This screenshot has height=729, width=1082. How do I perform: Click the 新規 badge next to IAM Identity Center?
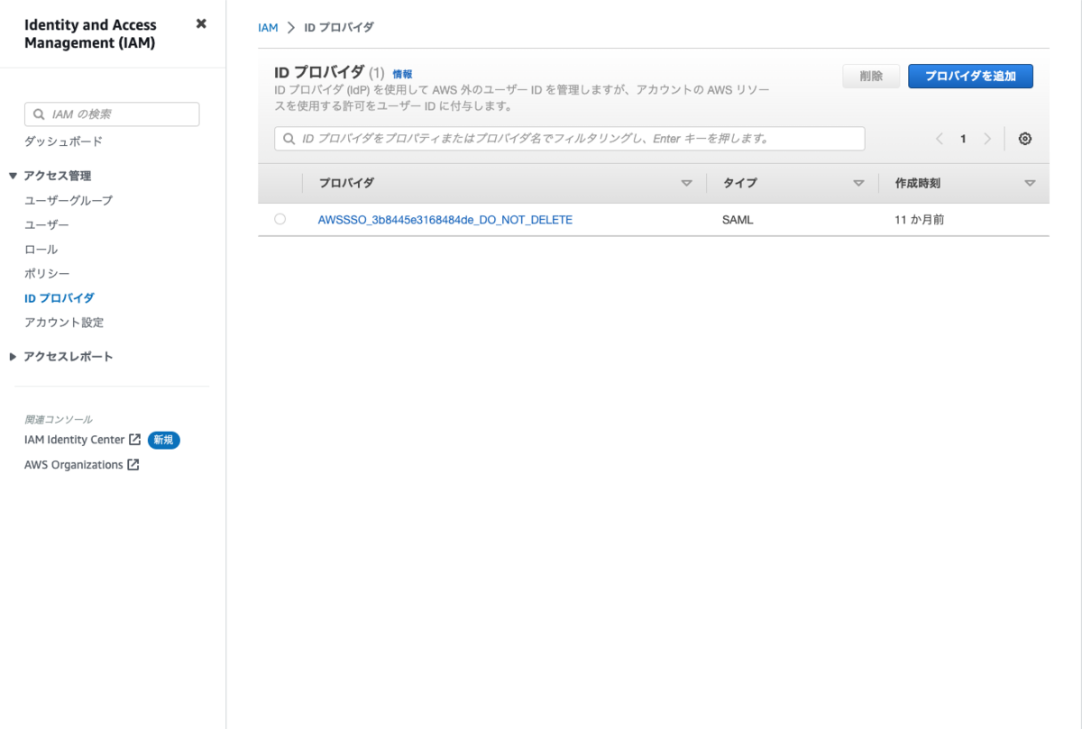tap(163, 440)
